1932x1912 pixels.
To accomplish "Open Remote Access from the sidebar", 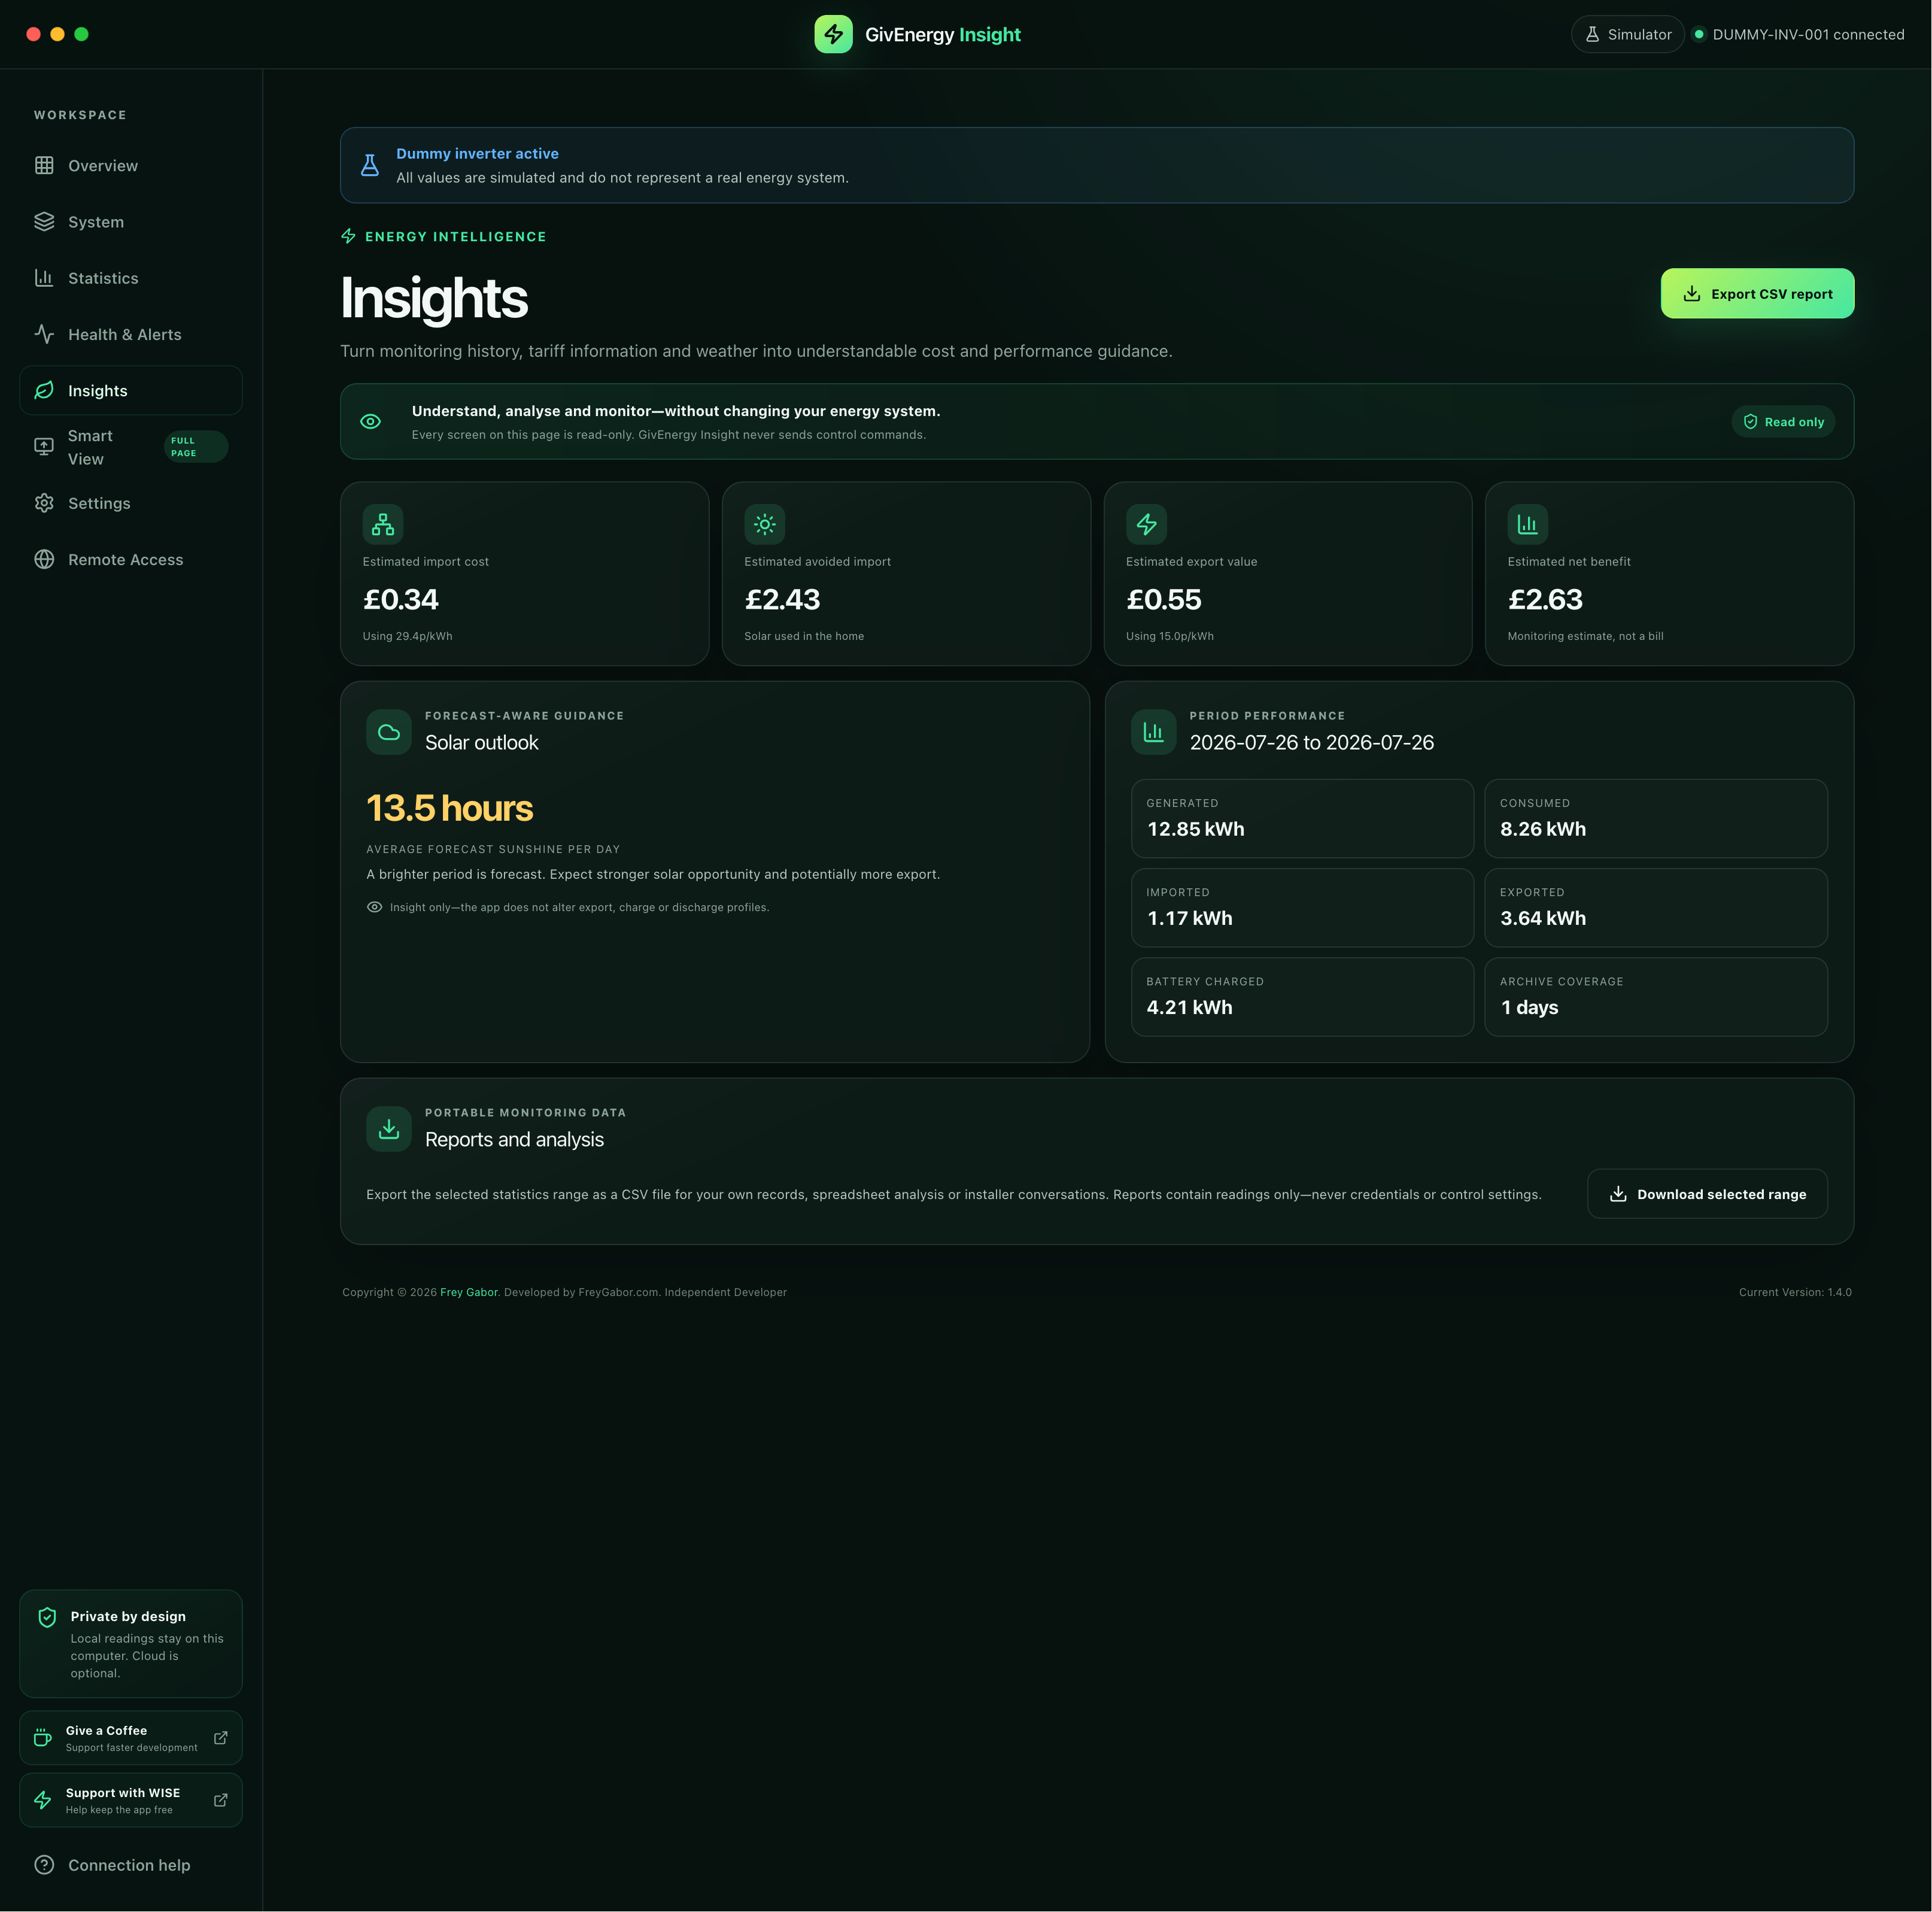I will pyautogui.click(x=131, y=559).
